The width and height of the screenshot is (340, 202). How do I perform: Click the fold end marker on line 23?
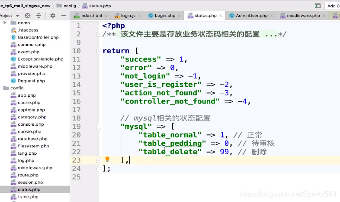[x=99, y=160]
